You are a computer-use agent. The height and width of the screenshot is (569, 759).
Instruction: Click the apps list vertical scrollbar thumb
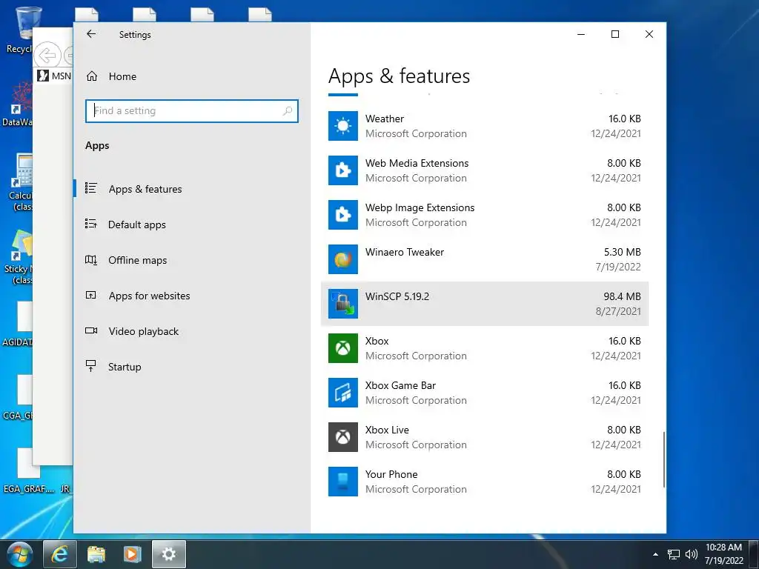pos(663,459)
